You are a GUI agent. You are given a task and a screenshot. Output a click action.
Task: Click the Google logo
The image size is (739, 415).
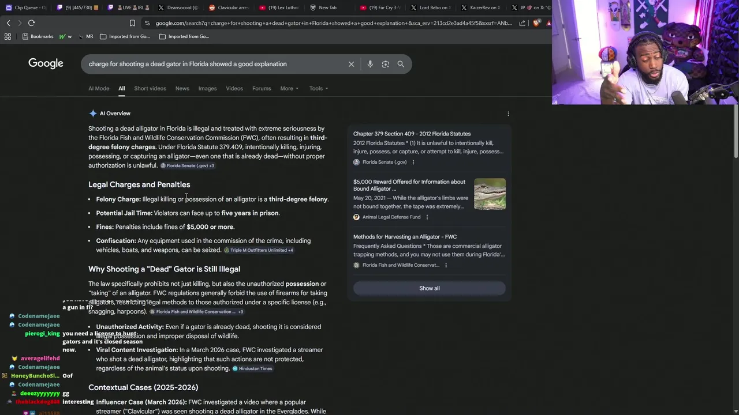[x=46, y=63]
